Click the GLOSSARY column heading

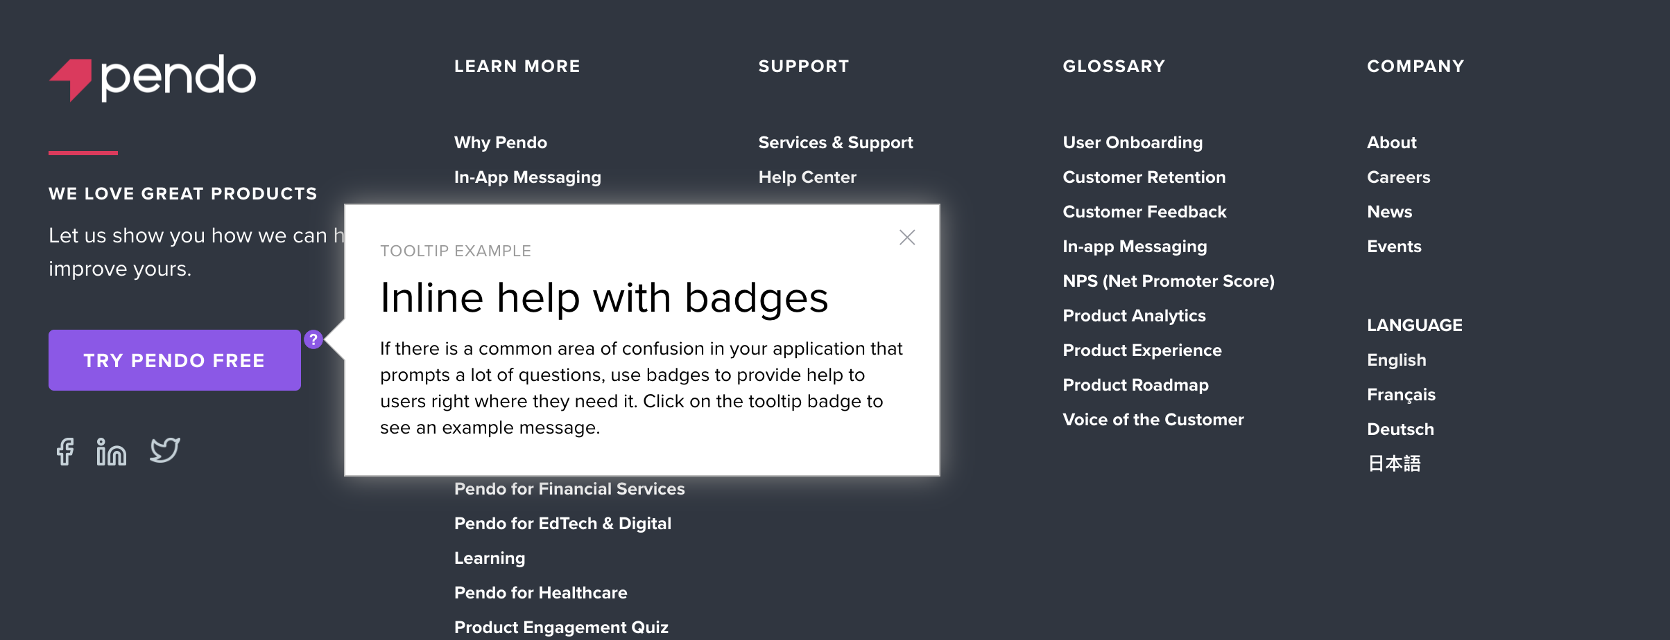1114,66
